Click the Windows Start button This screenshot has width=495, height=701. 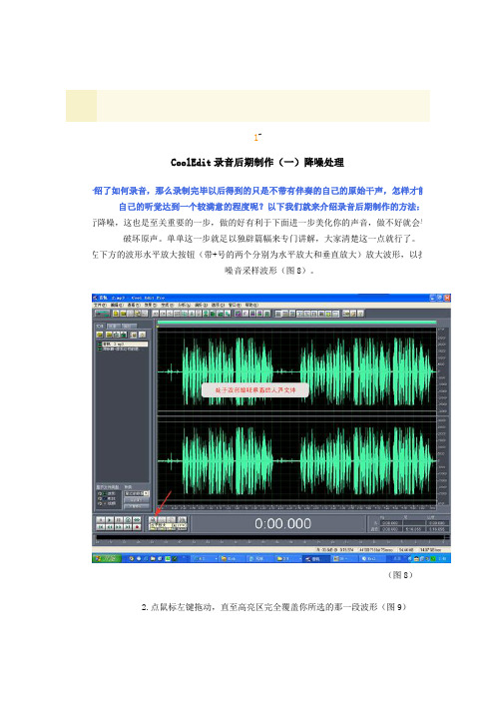pos(107,558)
